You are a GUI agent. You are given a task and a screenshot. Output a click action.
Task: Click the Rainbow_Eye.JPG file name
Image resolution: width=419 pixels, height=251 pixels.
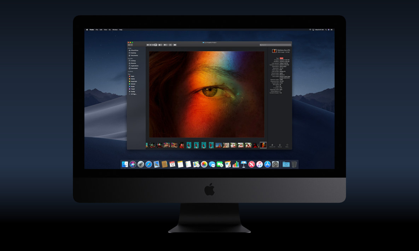[284, 50]
